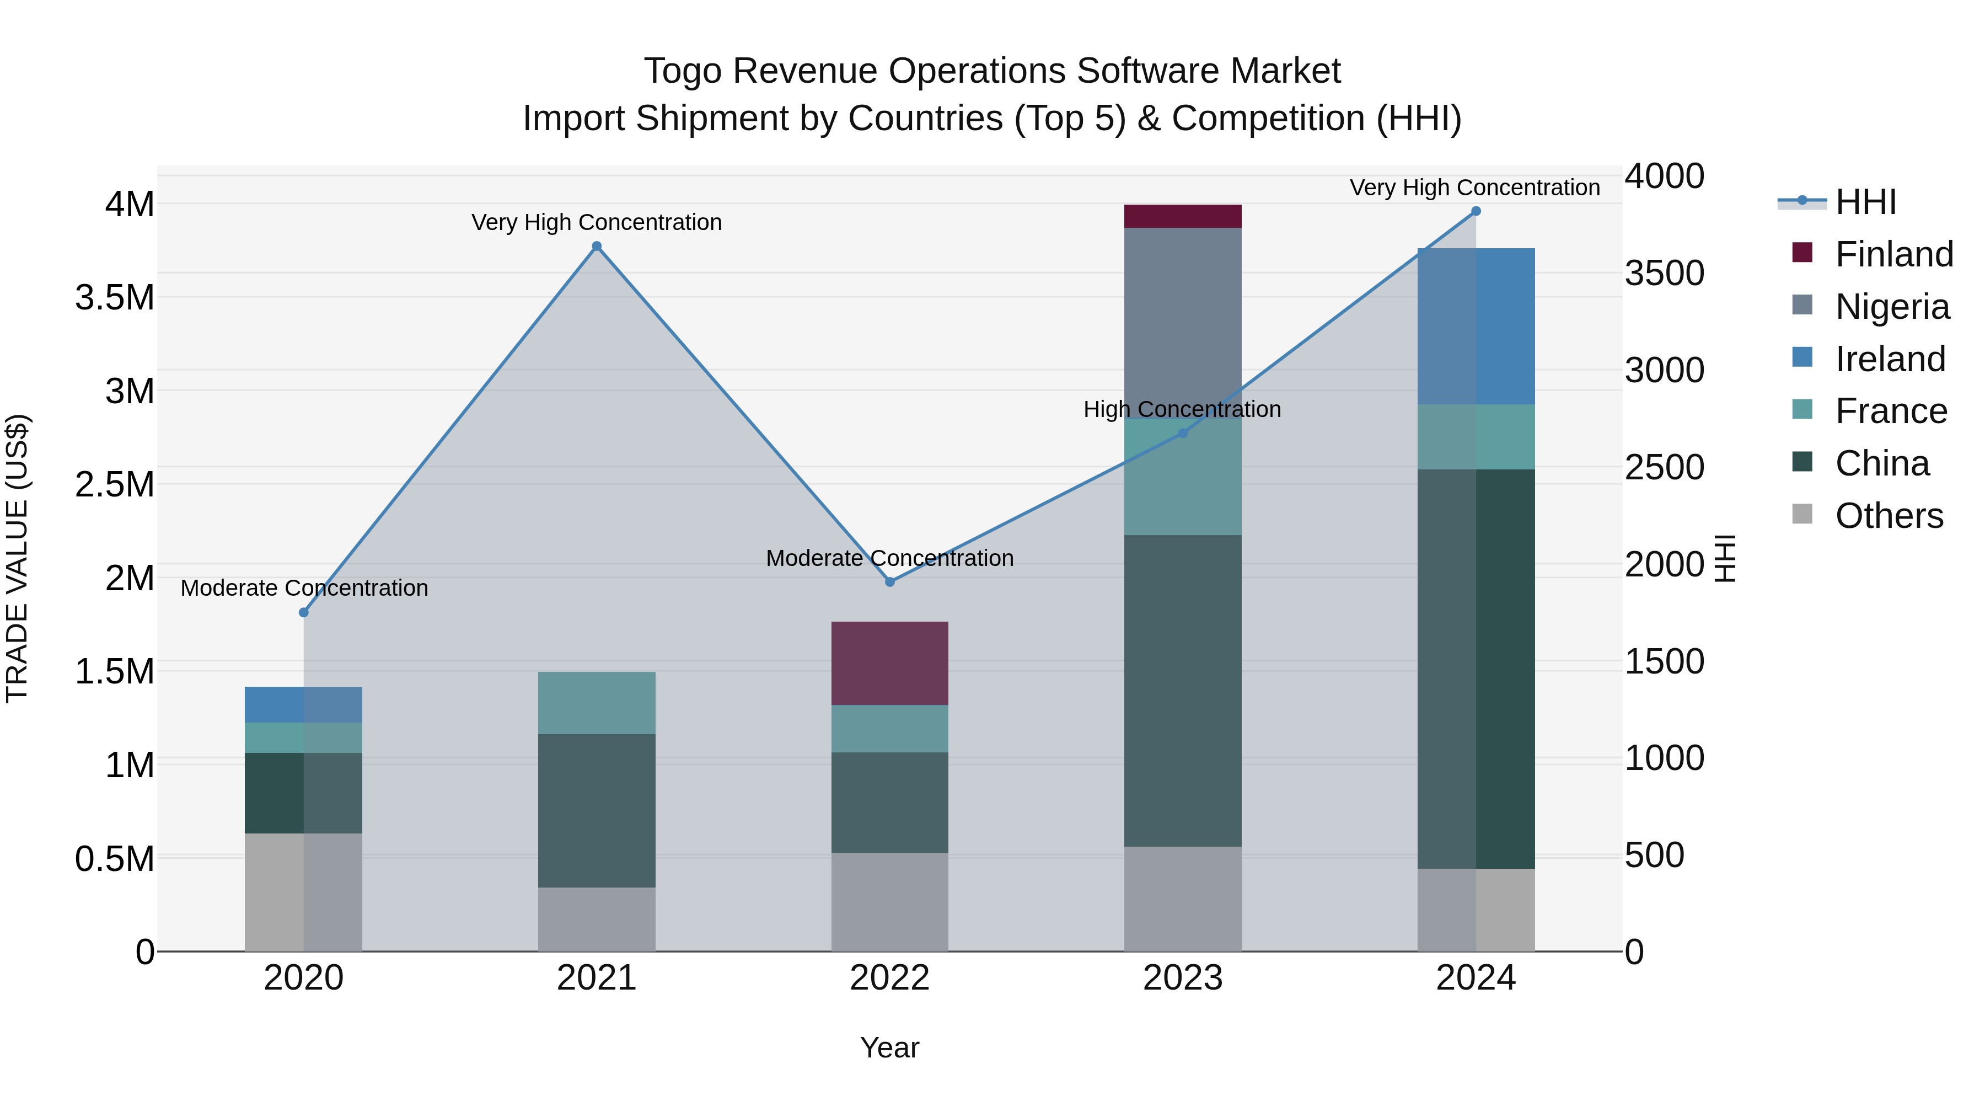The width and height of the screenshot is (1985, 1117).
Task: Click the 3.5M left-axis tick label
Action: [115, 297]
